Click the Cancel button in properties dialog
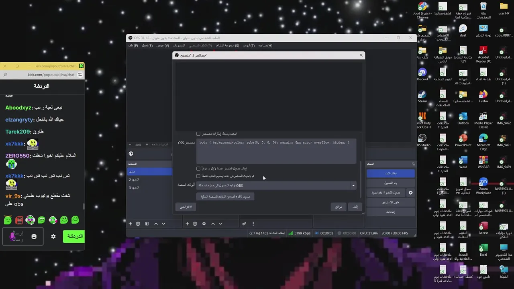Image resolution: width=514 pixels, height=289 pixels. [355, 207]
